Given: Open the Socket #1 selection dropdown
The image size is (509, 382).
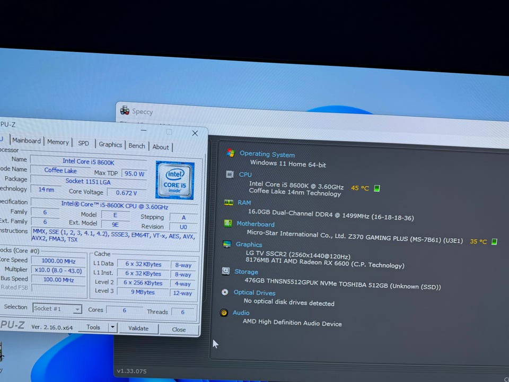Looking at the screenshot, I should click(x=57, y=308).
